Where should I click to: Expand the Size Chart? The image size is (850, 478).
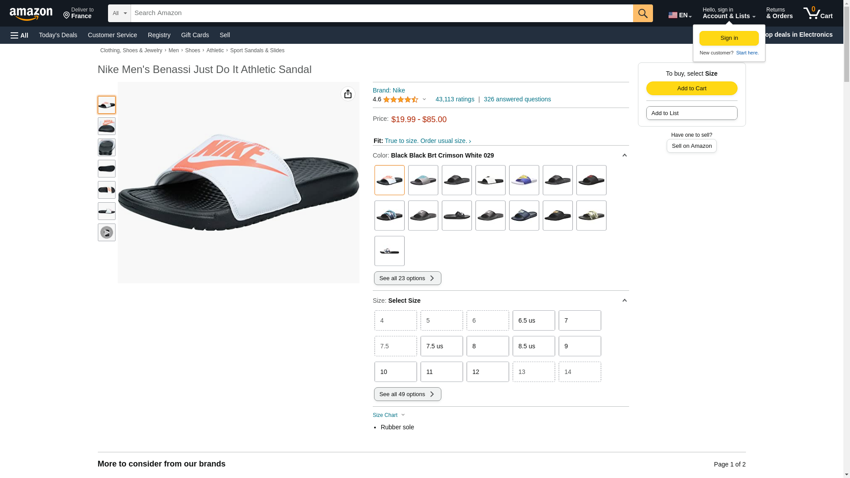(x=389, y=415)
